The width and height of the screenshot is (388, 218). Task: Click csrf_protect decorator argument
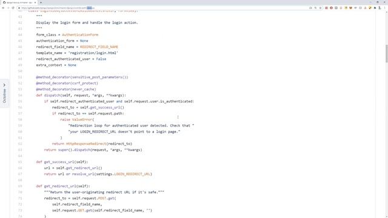click(84, 83)
